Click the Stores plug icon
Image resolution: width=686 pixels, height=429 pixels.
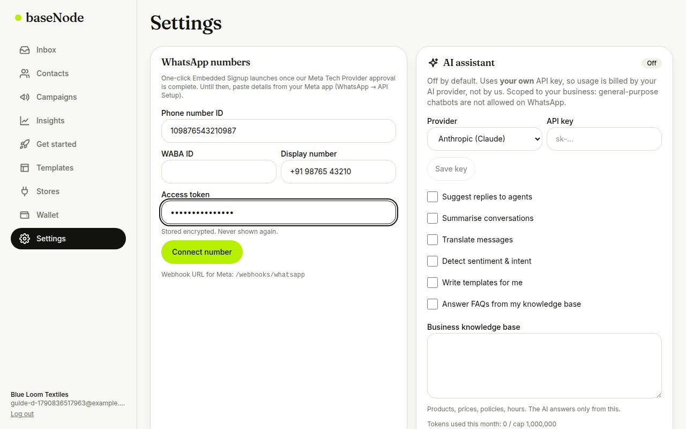pyautogui.click(x=25, y=191)
